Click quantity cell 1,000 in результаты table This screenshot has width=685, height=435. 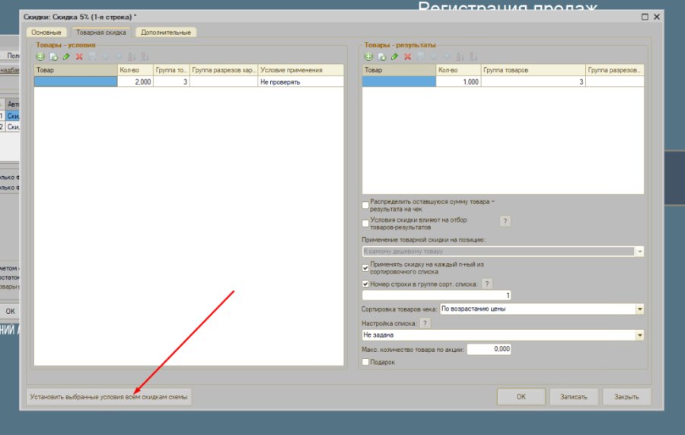(458, 82)
